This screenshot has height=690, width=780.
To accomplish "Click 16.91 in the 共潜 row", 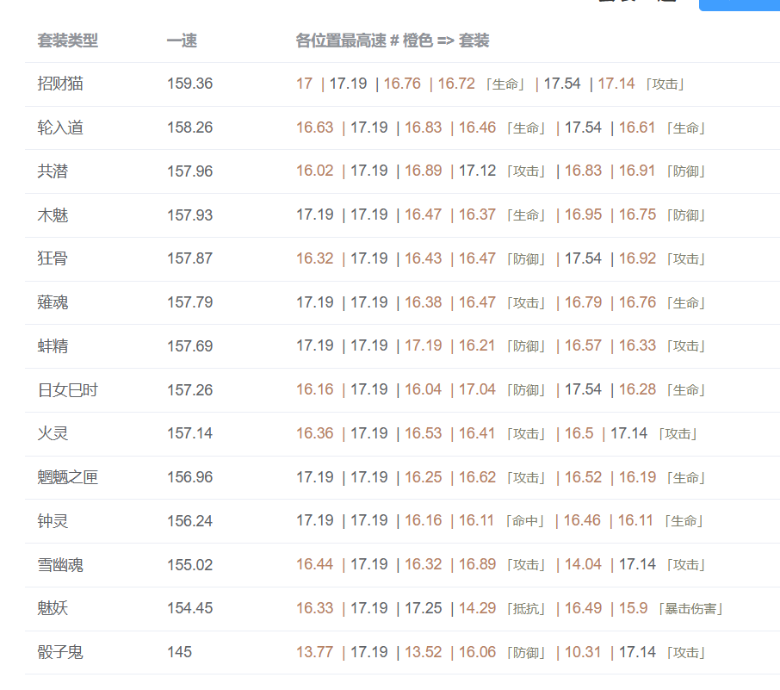I will point(637,171).
